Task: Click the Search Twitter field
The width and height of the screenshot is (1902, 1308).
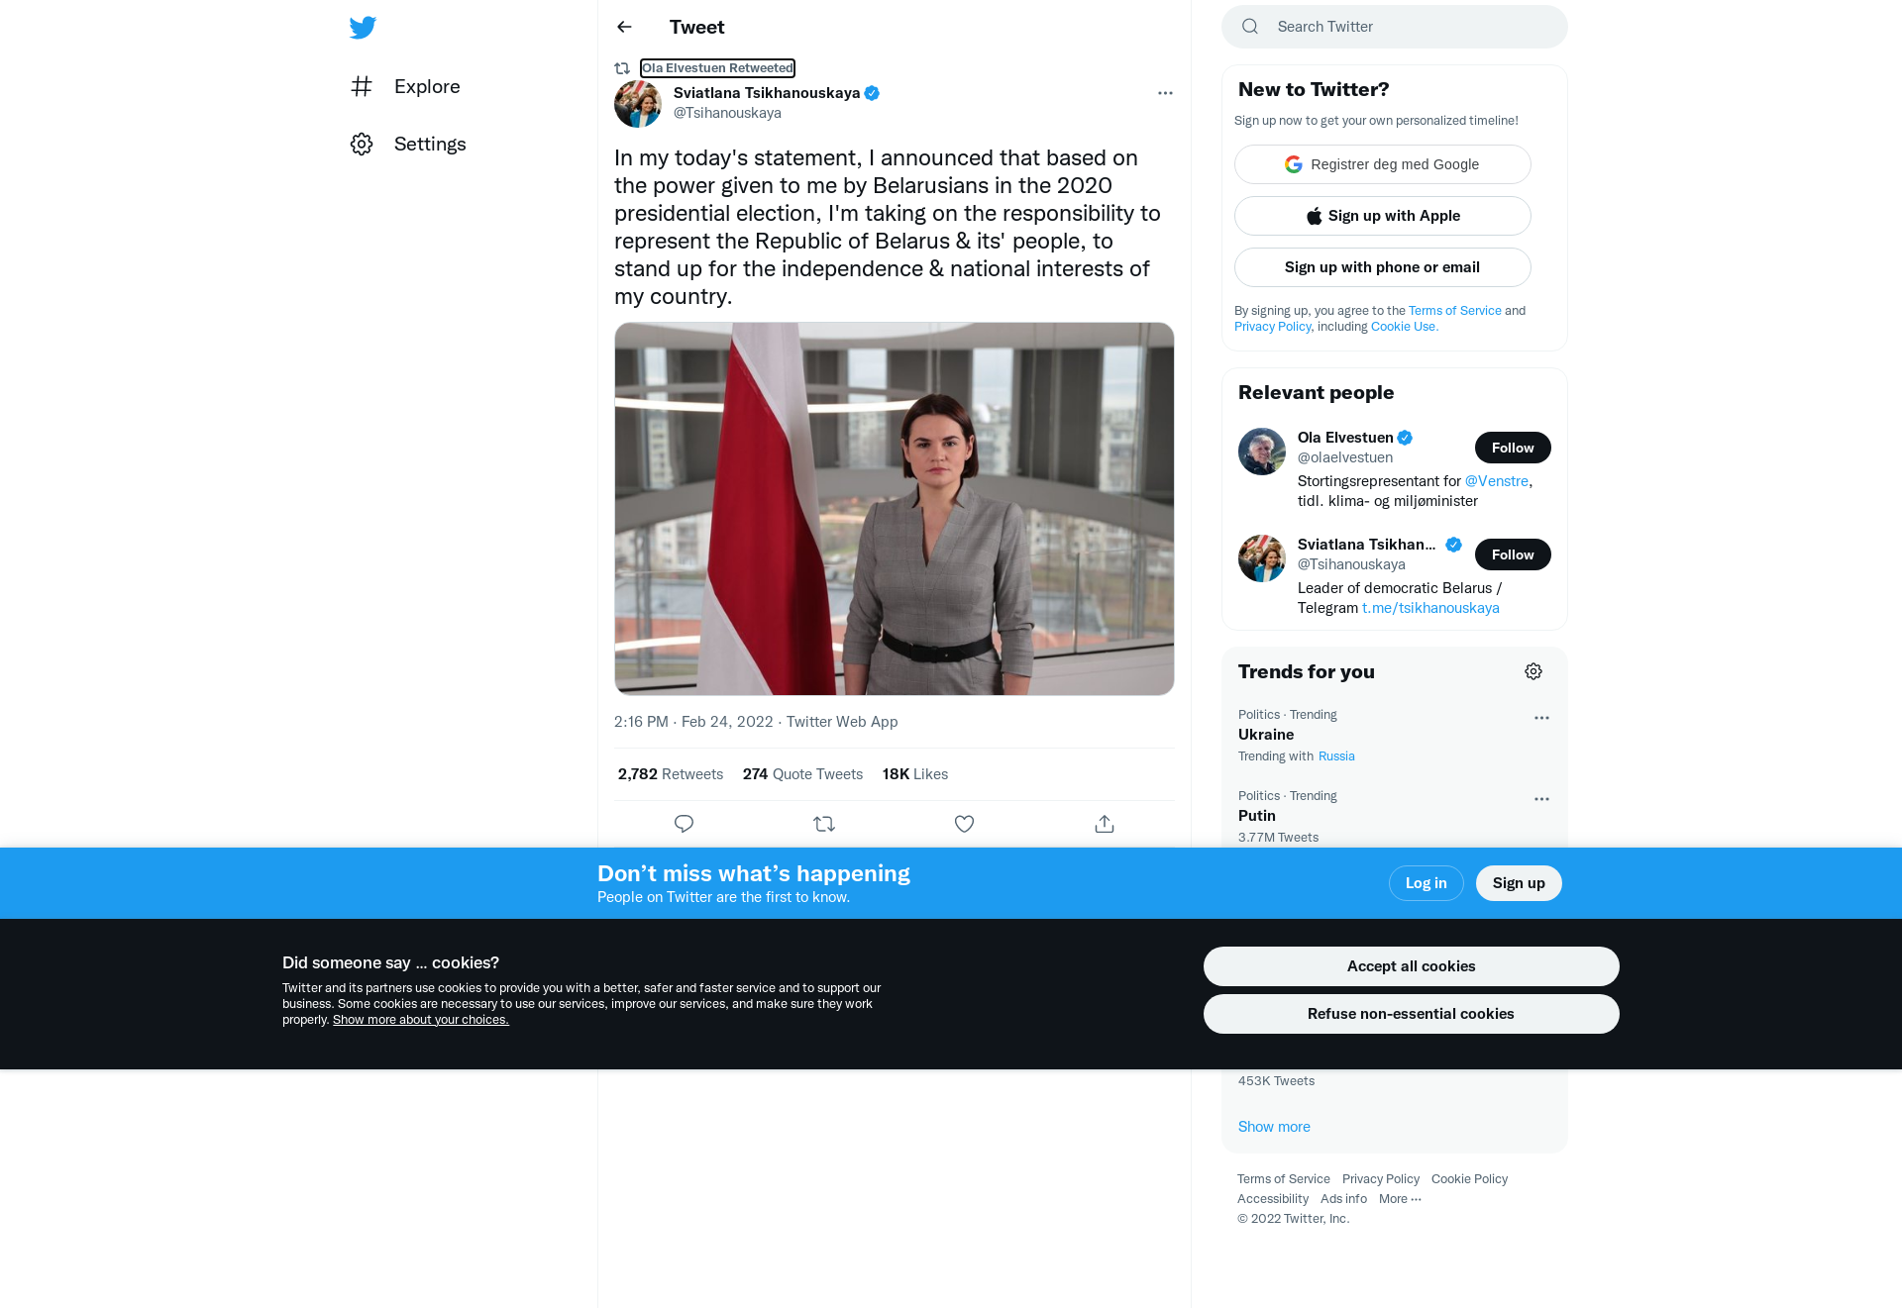Action: (x=1394, y=27)
